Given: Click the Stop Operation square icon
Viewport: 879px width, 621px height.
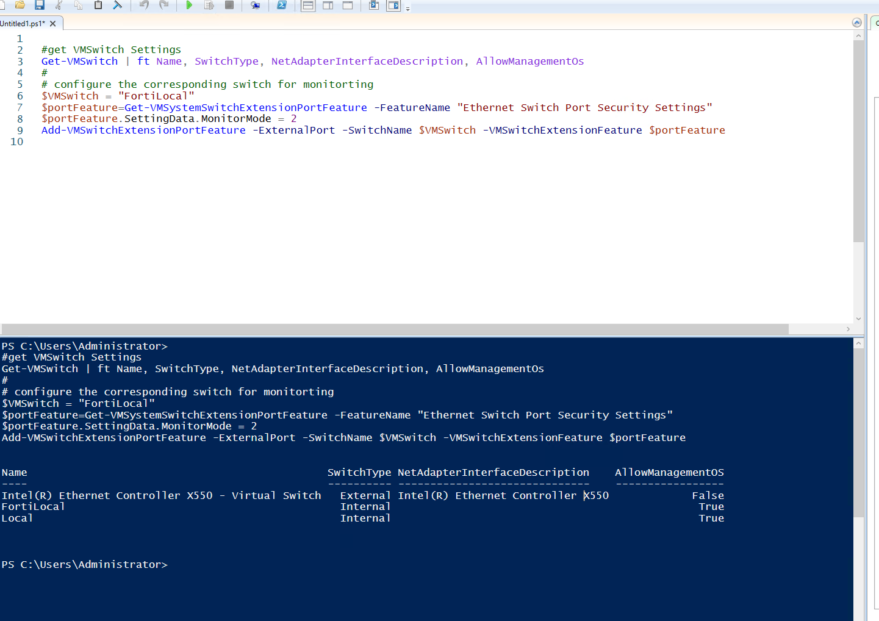Looking at the screenshot, I should pyautogui.click(x=229, y=5).
